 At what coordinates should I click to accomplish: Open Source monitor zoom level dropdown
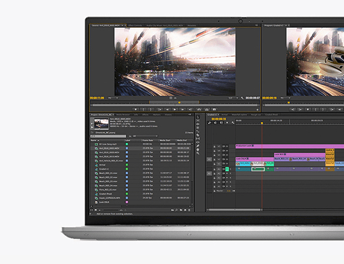coord(113,98)
